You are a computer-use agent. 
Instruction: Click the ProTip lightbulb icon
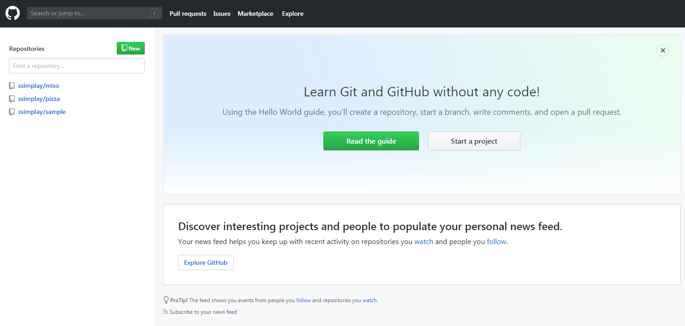166,300
